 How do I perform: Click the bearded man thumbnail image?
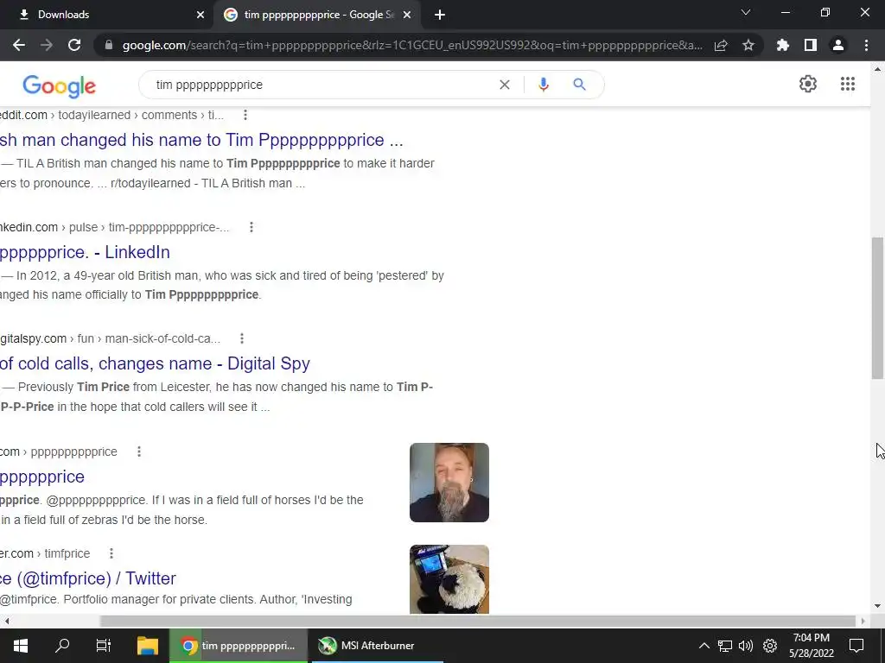pyautogui.click(x=449, y=483)
